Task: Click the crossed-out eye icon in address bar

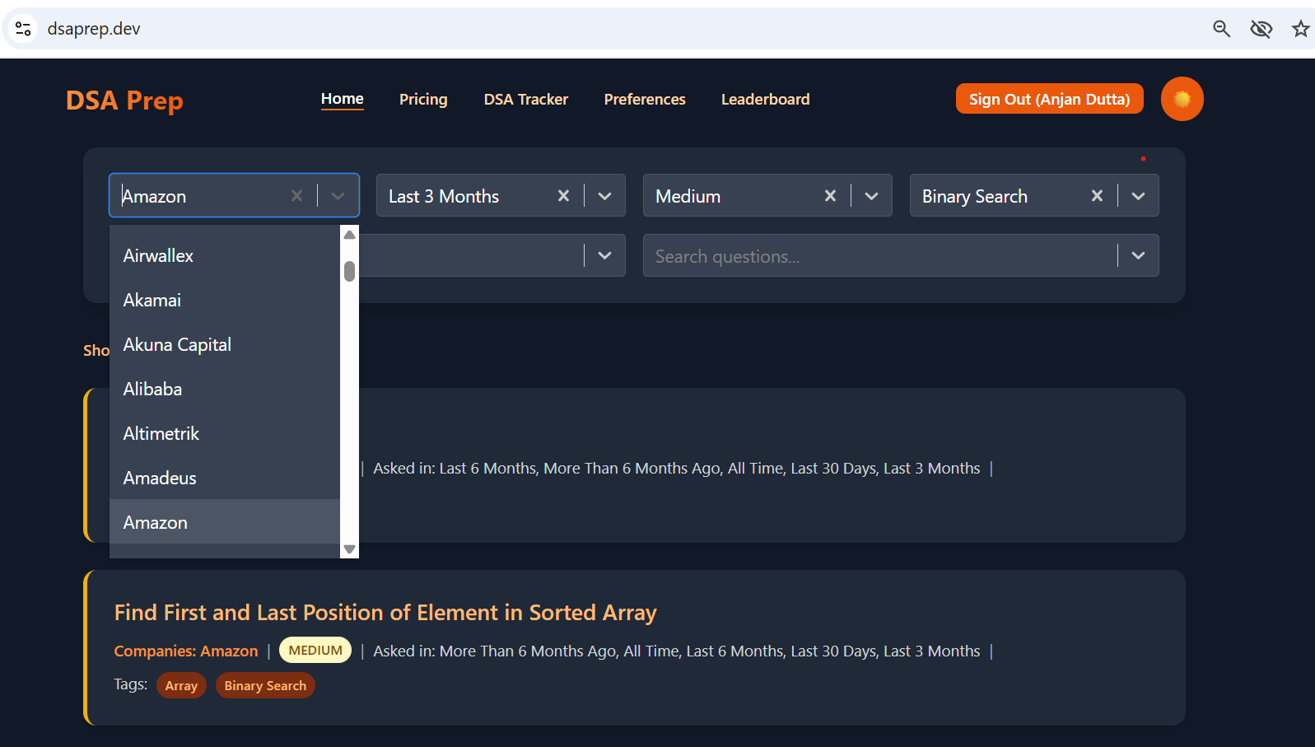Action: [x=1261, y=29]
